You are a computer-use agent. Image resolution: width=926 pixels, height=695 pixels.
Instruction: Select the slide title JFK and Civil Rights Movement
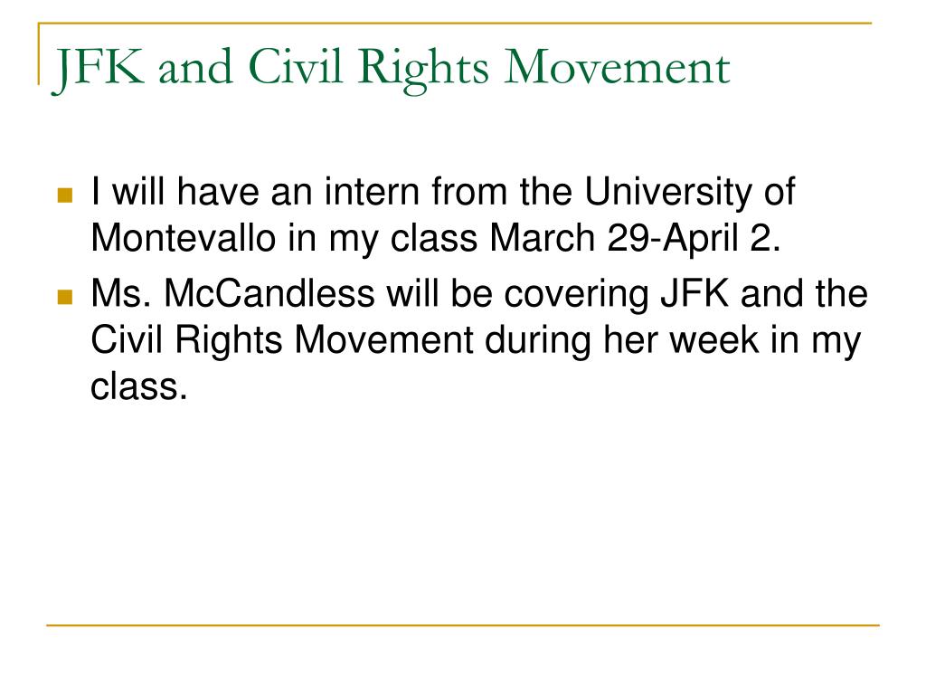click(392, 68)
